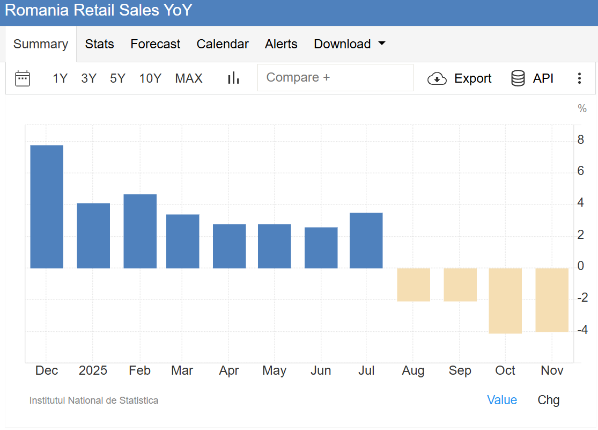Go to the Calendar tab
This screenshot has width=598, height=430.
[x=223, y=44]
